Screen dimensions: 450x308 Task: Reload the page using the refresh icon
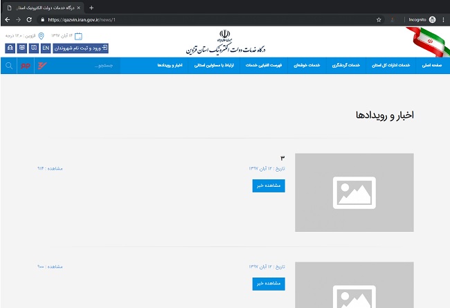pyautogui.click(x=29, y=19)
